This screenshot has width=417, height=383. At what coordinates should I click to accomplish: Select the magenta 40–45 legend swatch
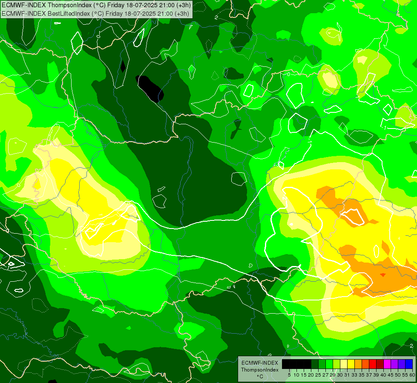(387, 364)
